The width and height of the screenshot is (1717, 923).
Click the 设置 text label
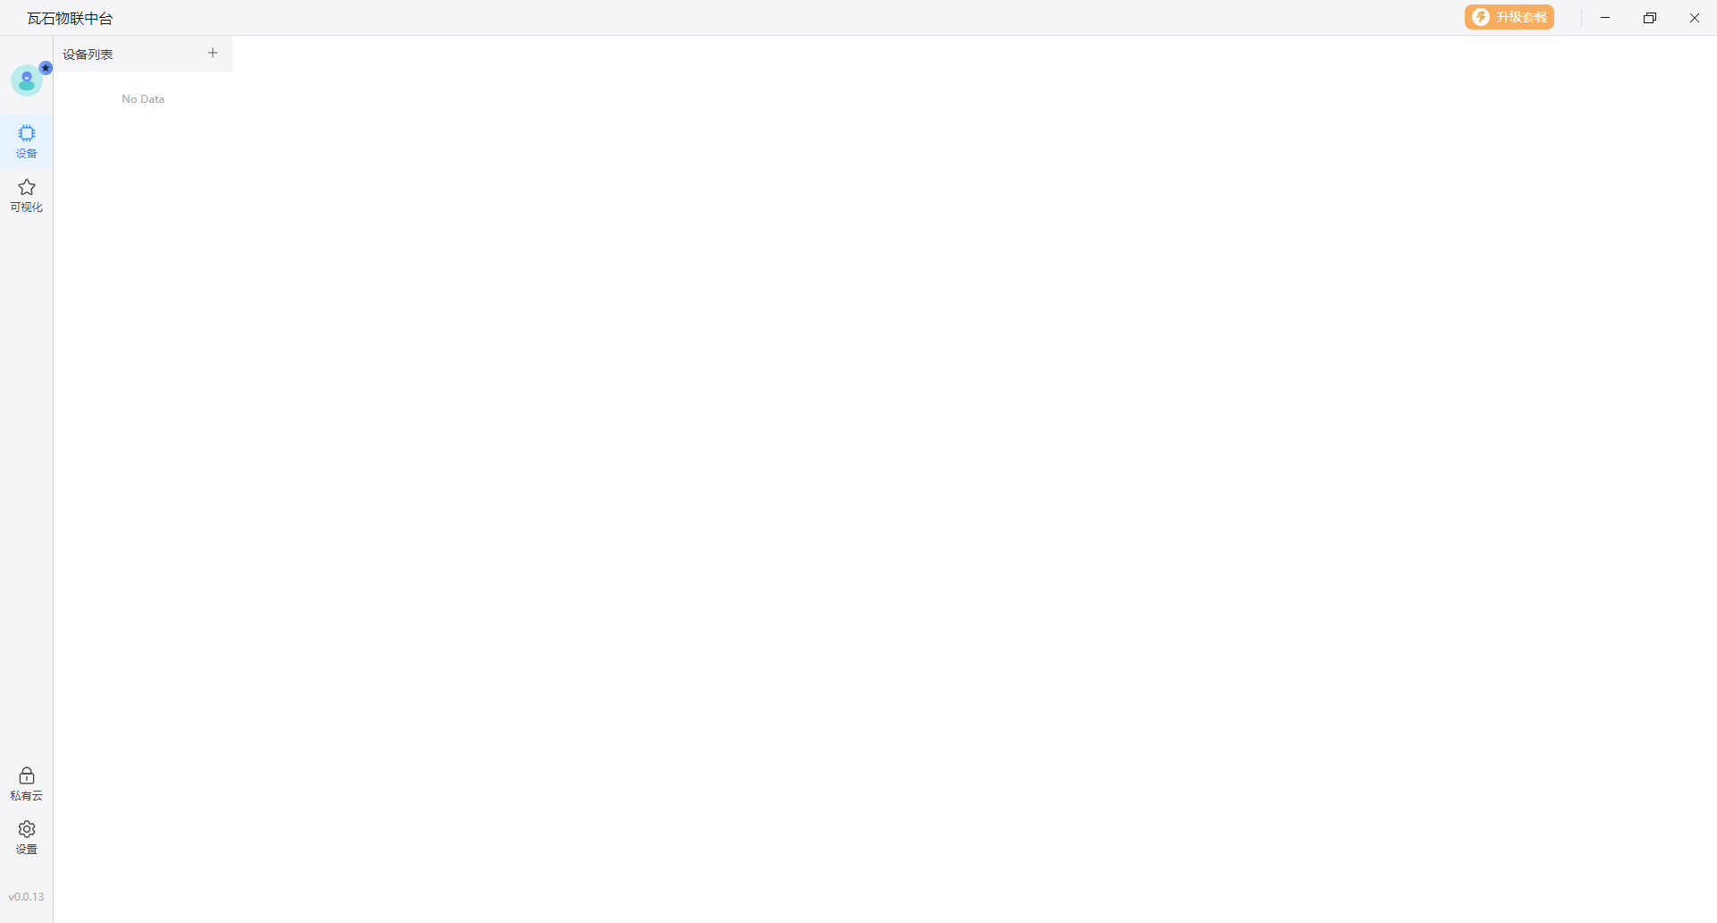coord(27,850)
